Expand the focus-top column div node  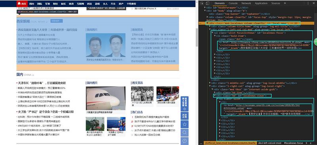[x=207, y=17]
